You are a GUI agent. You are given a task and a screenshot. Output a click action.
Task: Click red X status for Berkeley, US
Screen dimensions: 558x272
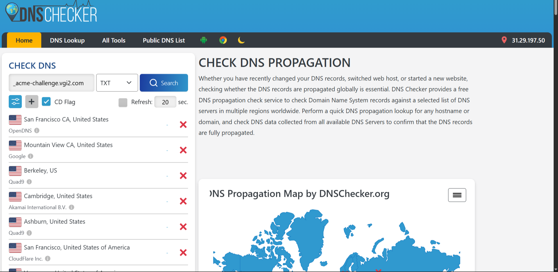pos(183,176)
